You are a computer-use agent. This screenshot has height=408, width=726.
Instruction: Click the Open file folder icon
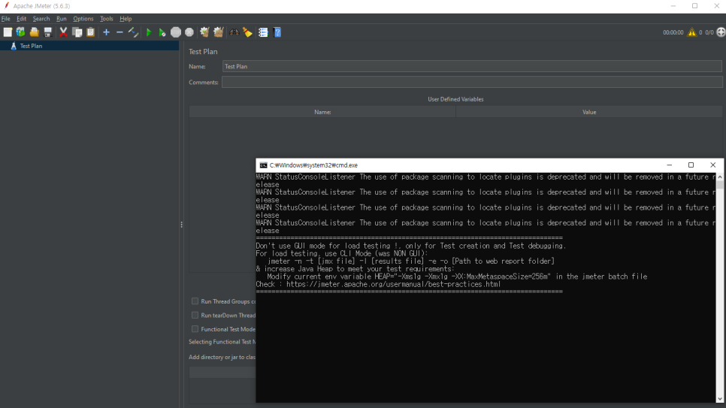point(35,32)
